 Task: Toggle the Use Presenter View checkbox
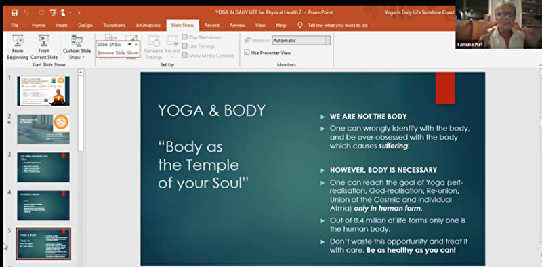[x=247, y=53]
